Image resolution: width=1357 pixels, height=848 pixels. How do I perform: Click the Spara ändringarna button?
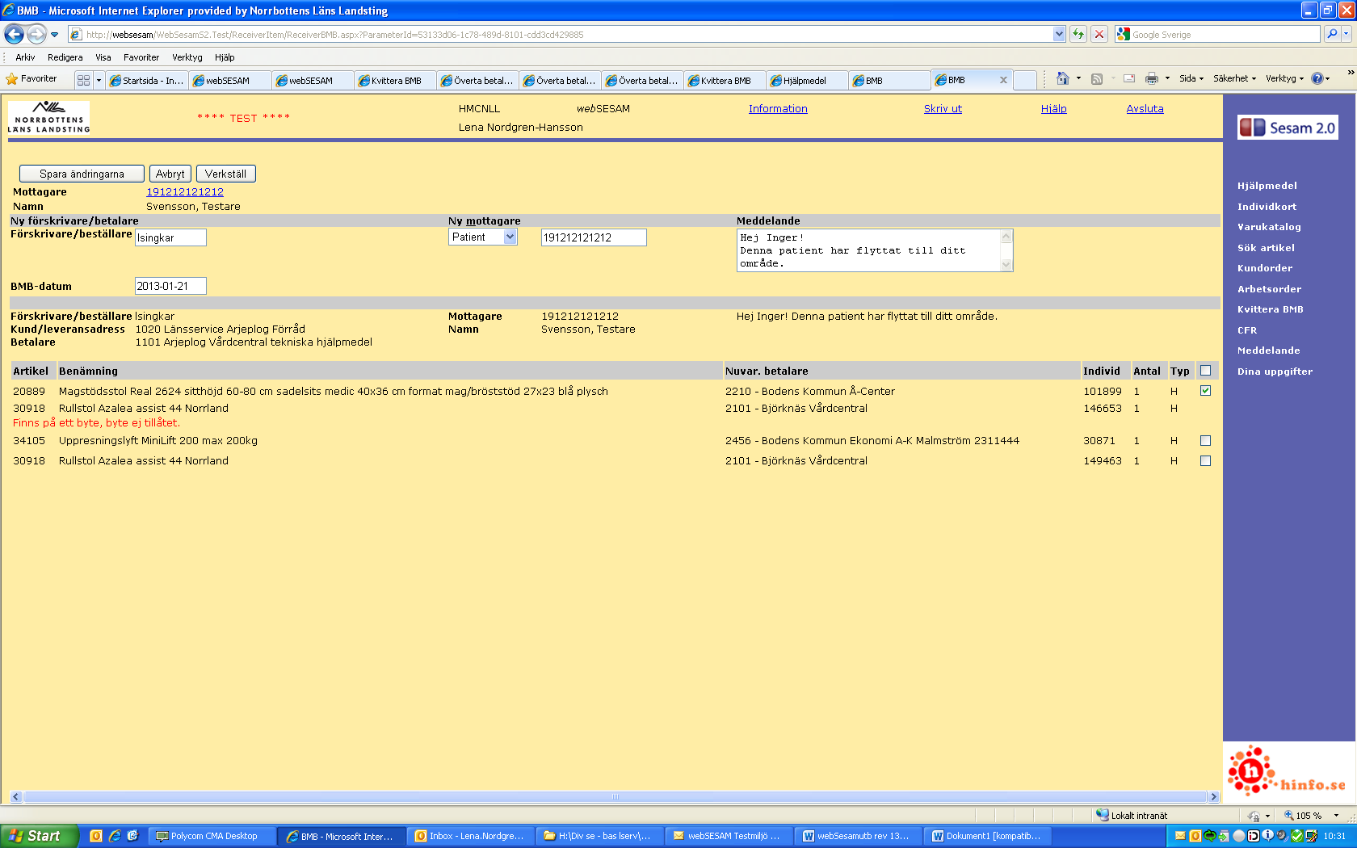coord(82,174)
